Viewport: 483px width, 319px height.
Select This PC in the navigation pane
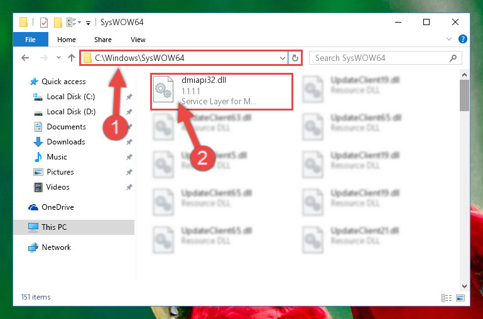73,227
